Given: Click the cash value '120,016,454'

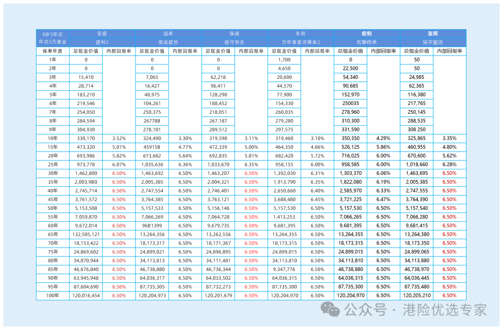Looking at the screenshot, I should pos(86,296).
